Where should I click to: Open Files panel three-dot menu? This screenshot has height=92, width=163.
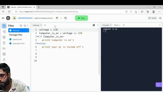[28, 26]
